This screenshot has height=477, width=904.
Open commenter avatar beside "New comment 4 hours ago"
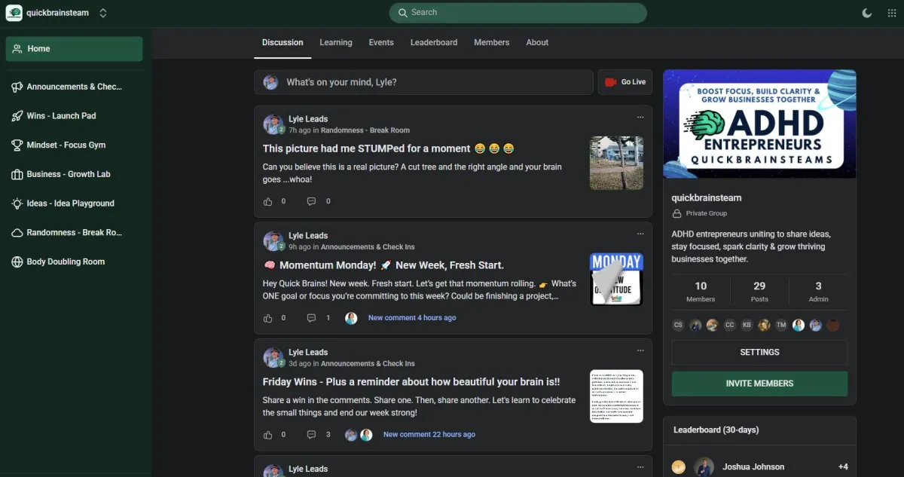tap(351, 318)
